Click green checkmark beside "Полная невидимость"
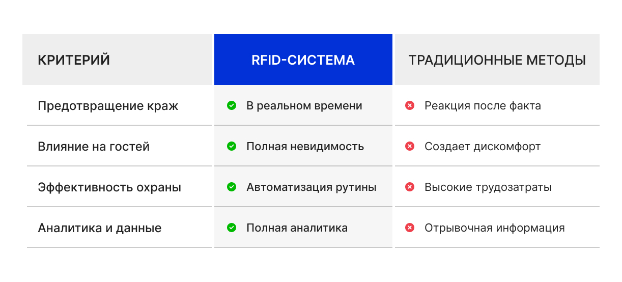Viewport: 622px width, 282px height. click(x=232, y=147)
